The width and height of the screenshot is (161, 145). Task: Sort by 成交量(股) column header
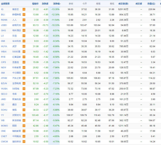(123, 4)
